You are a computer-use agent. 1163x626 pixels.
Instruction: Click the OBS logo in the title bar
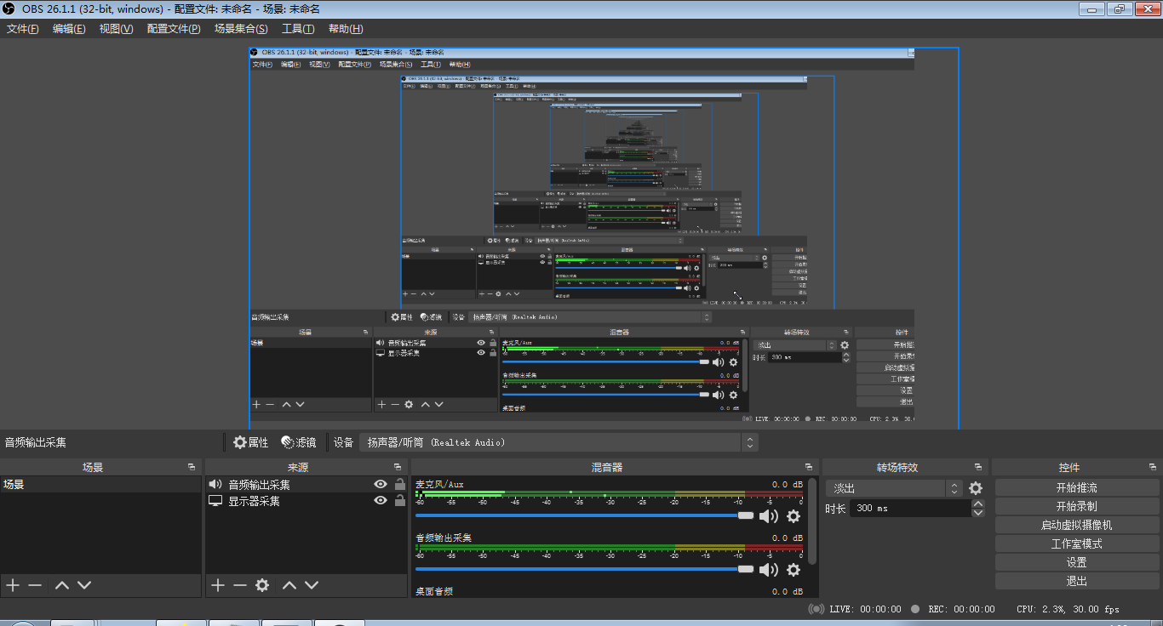[9, 9]
